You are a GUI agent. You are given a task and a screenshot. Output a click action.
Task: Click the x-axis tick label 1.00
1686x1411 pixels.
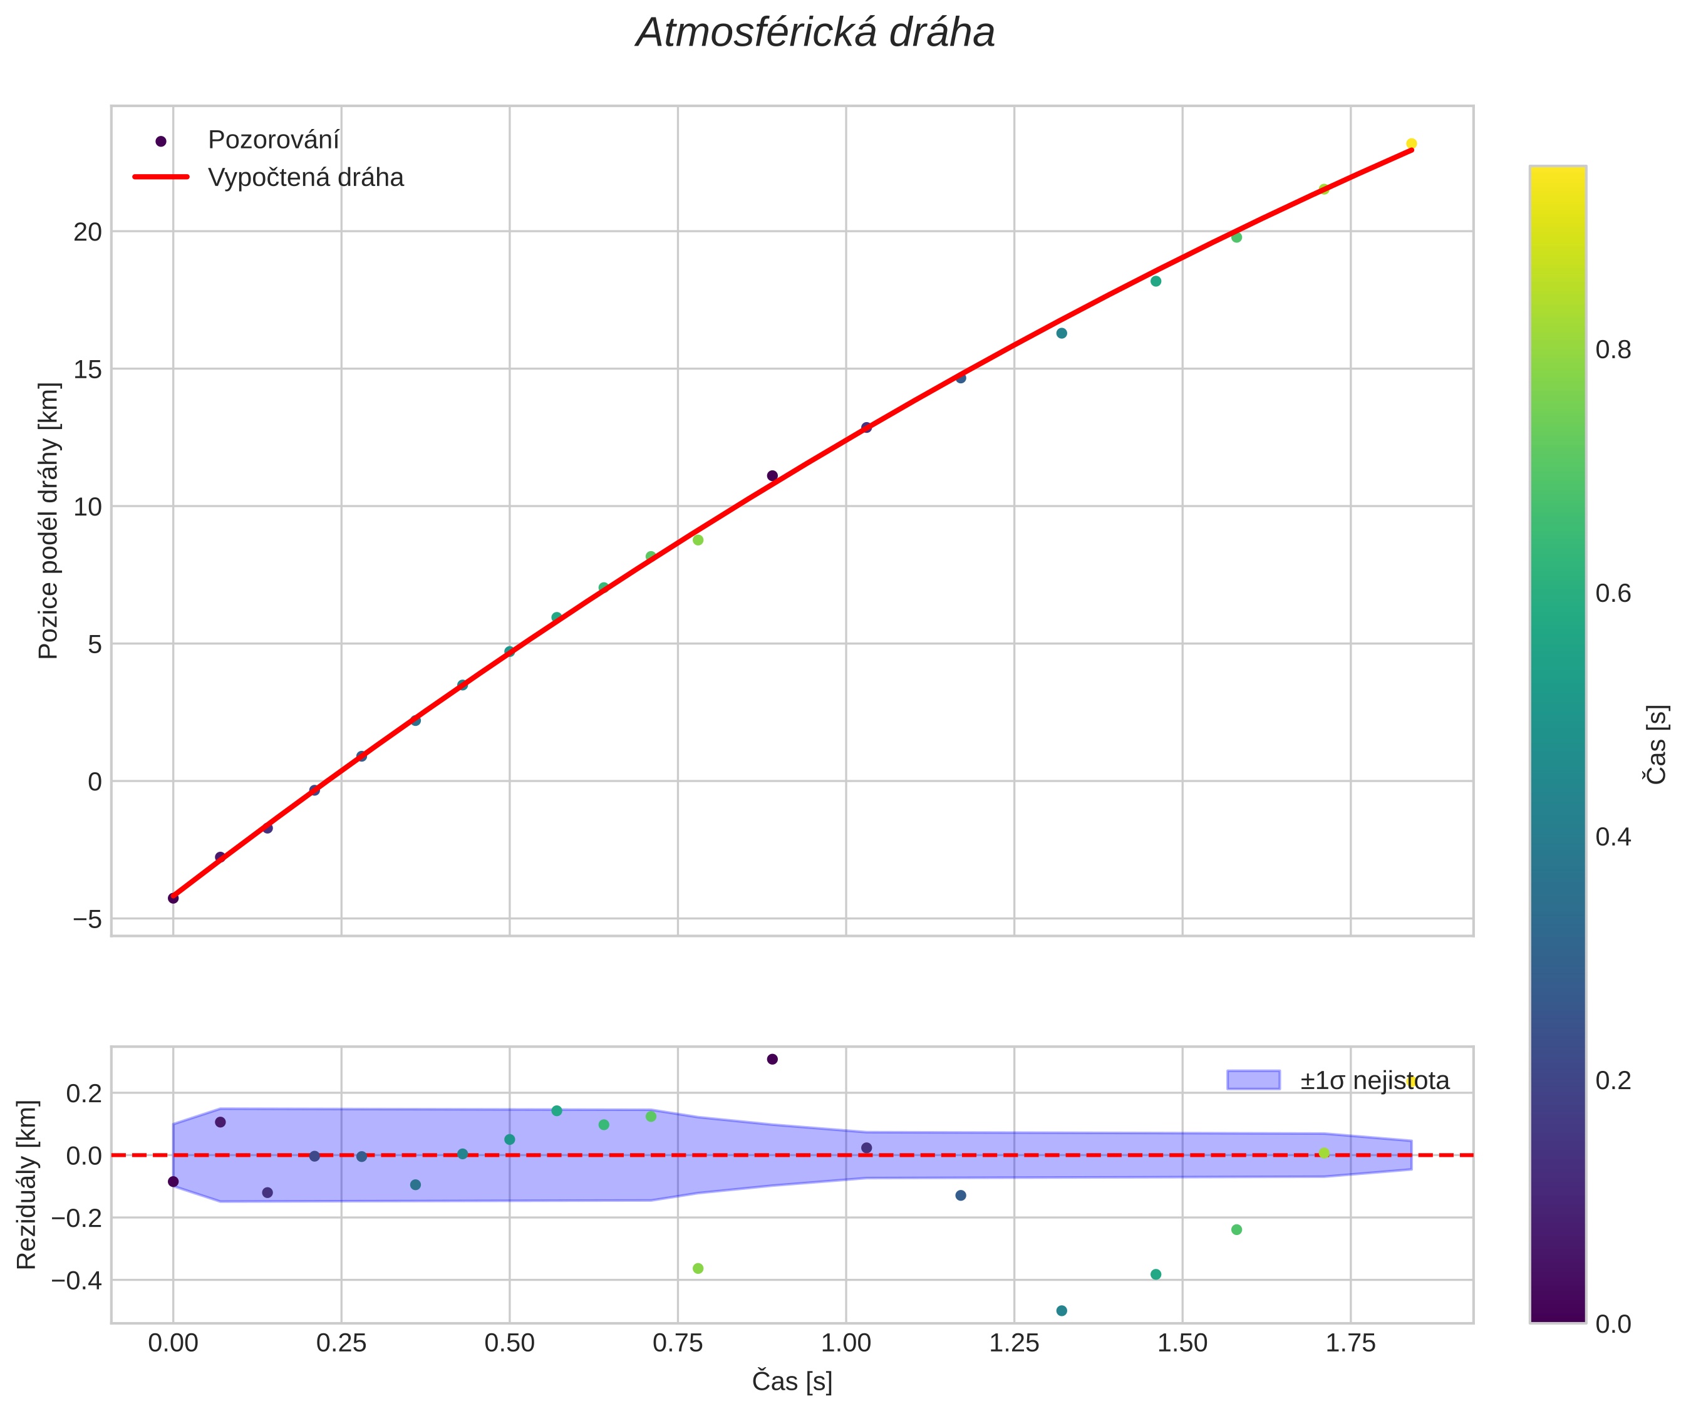click(846, 1343)
